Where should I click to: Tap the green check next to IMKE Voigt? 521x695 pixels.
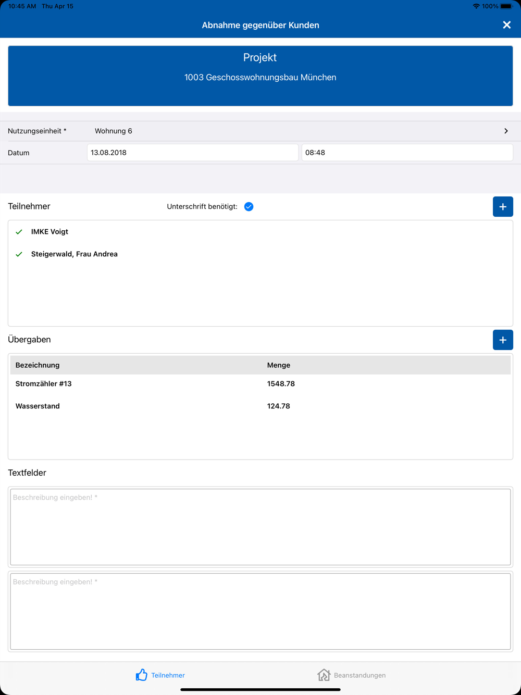click(x=19, y=232)
